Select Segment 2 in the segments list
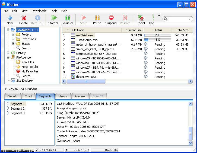This screenshot has height=153, width=197. pos(18,109)
